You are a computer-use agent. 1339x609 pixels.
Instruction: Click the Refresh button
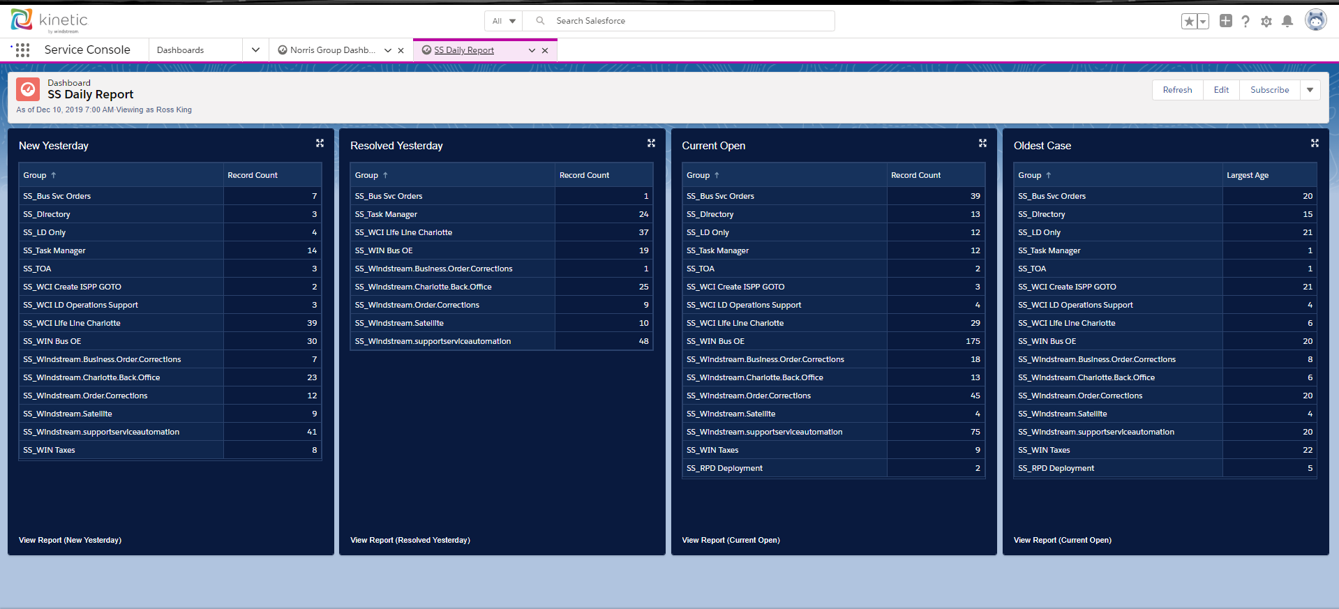1177,90
